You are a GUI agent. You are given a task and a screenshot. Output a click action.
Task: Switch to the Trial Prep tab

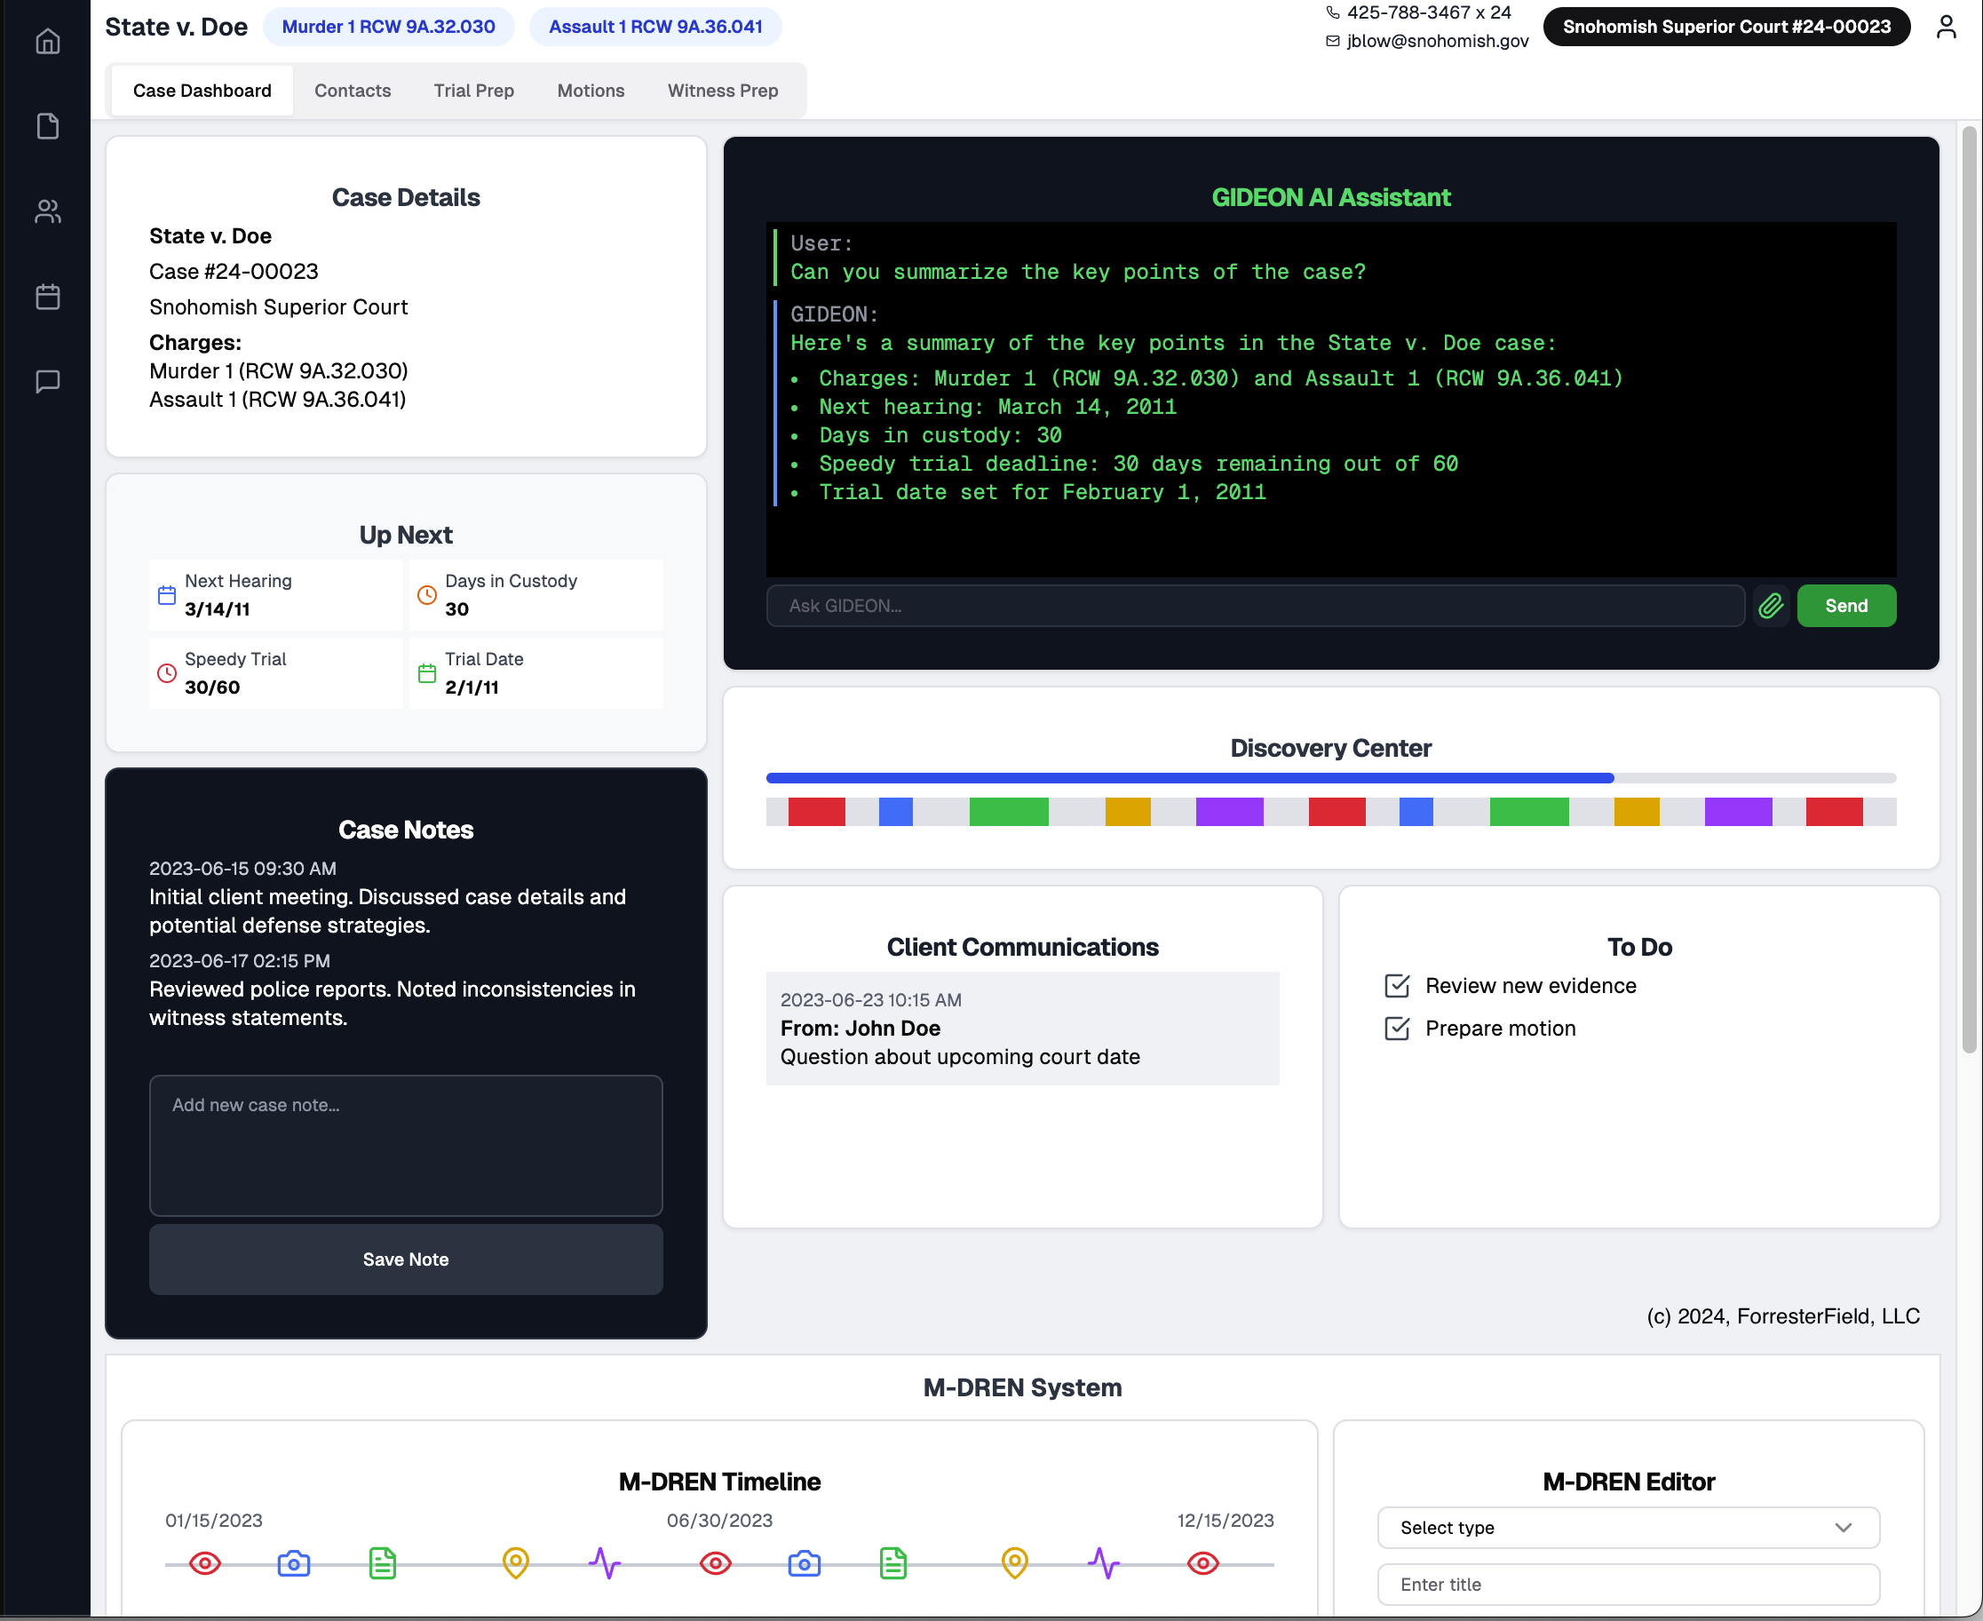[x=473, y=90]
